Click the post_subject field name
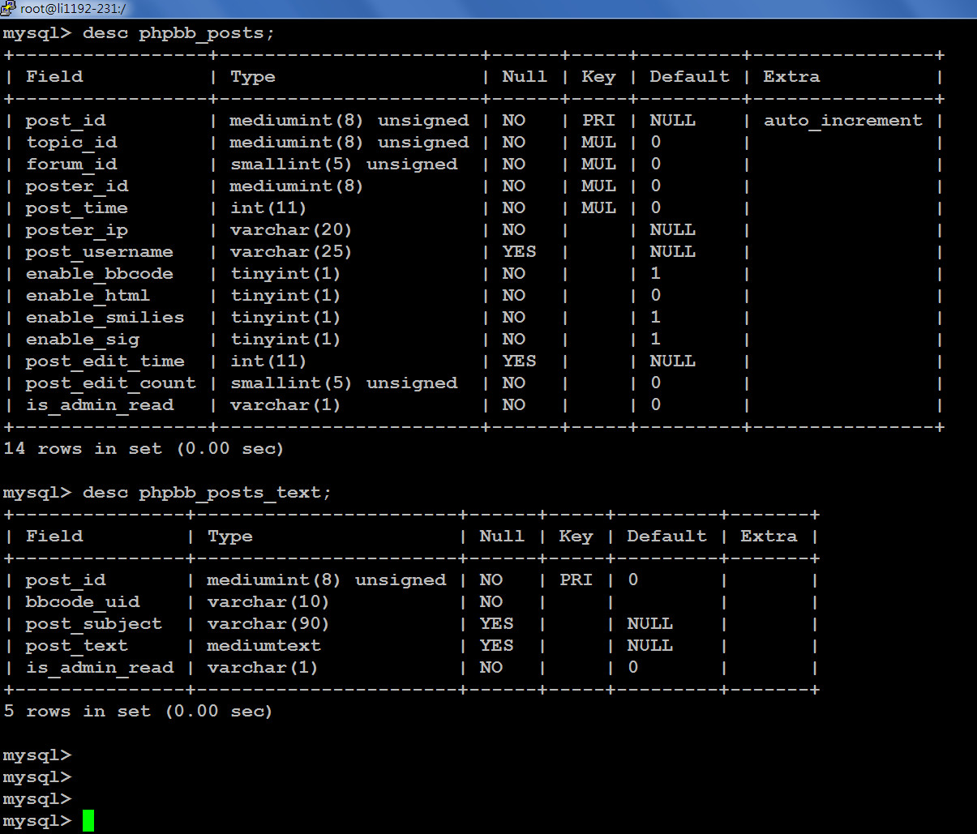Image resolution: width=977 pixels, height=834 pixels. [94, 624]
